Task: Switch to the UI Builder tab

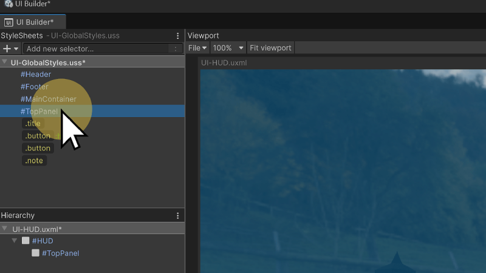Action: [x=29, y=22]
